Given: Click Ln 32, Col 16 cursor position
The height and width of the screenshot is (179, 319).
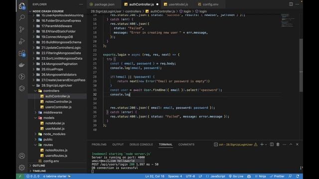Looking at the screenshot, I should coord(155,177).
